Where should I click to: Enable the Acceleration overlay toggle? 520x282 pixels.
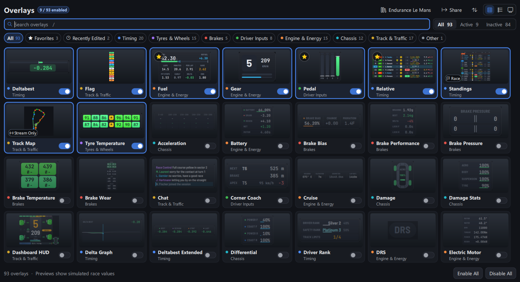tap(210, 146)
